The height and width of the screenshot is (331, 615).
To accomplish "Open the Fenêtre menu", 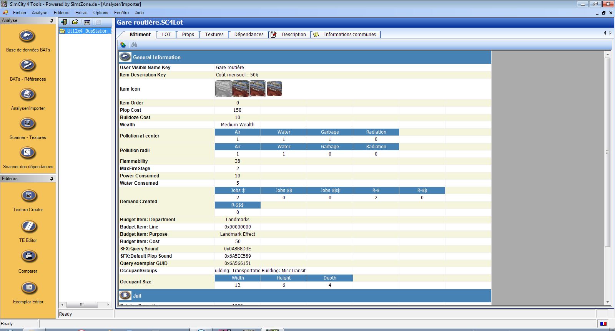I will tap(121, 13).
